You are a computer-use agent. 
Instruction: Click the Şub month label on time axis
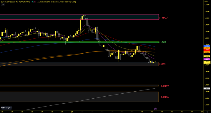click(72, 112)
